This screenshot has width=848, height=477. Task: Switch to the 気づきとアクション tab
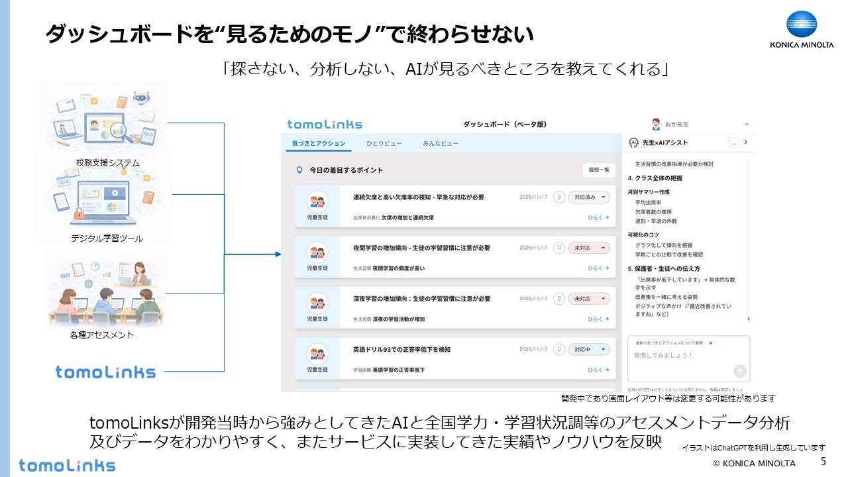pos(319,143)
